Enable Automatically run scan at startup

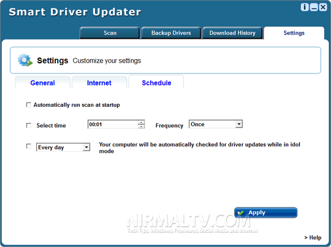[29, 105]
